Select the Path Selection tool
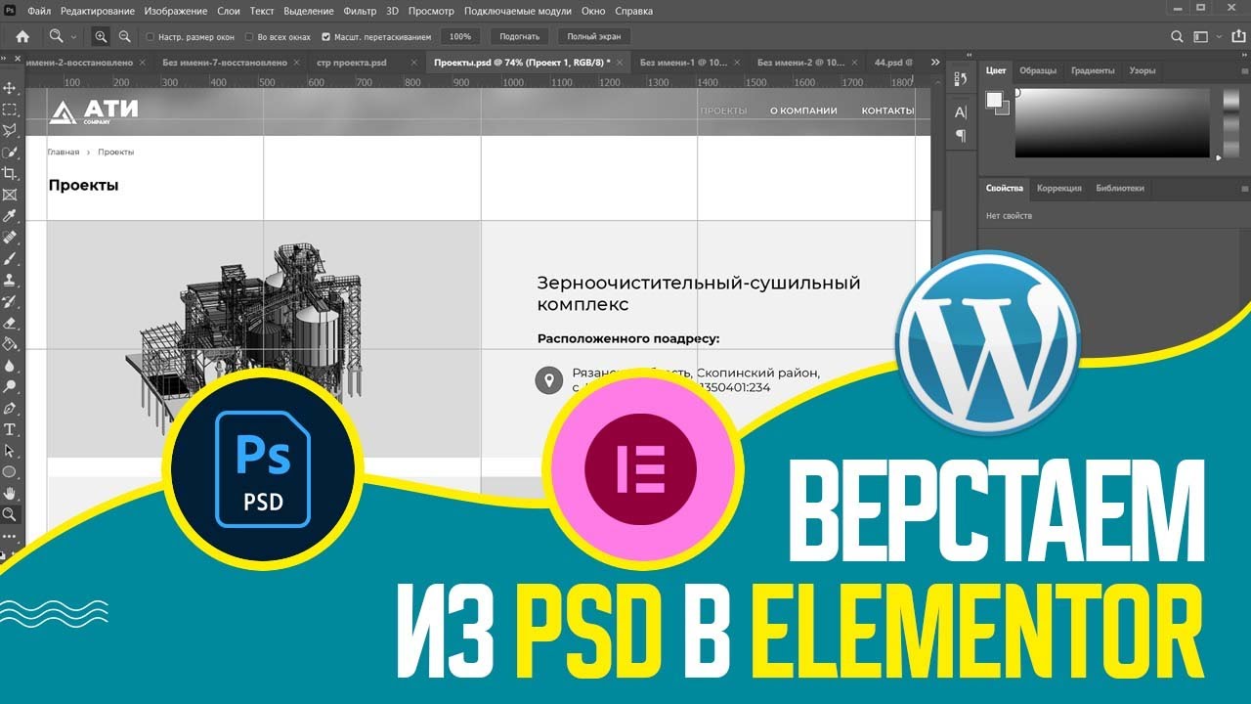The height and width of the screenshot is (704, 1251). [x=10, y=451]
